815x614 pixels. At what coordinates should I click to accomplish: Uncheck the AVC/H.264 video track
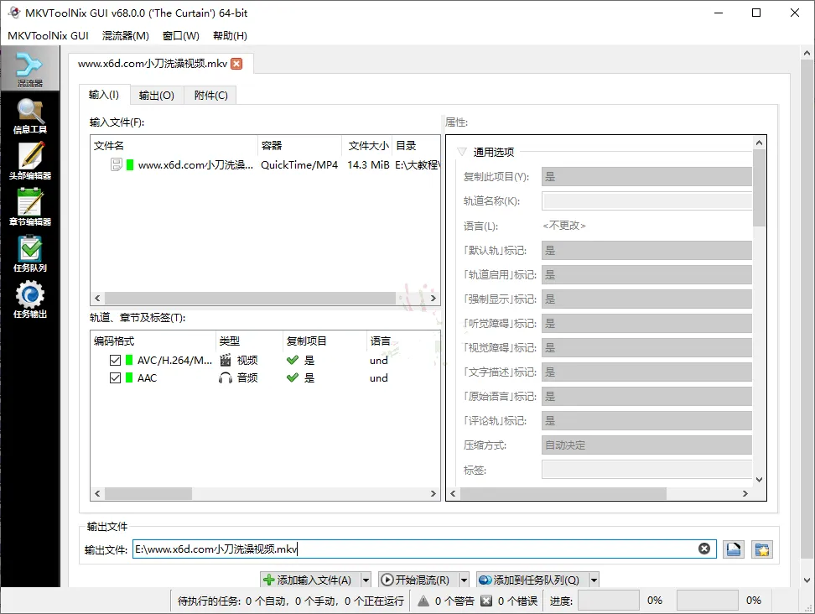[116, 360]
